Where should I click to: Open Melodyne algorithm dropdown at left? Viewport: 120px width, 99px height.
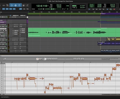(5, 59)
